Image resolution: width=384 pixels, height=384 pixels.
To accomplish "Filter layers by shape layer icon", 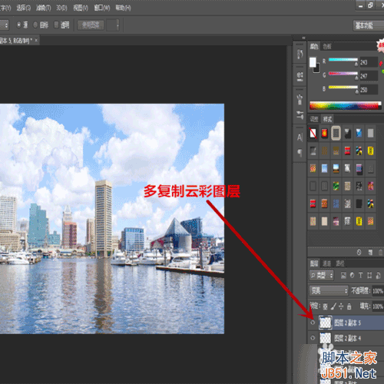I will [x=369, y=275].
